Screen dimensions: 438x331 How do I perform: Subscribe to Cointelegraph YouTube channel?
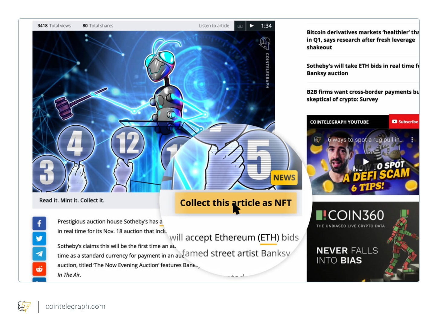click(x=404, y=122)
